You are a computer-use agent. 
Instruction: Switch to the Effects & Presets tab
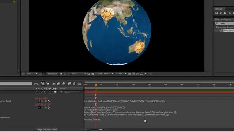[223, 19]
